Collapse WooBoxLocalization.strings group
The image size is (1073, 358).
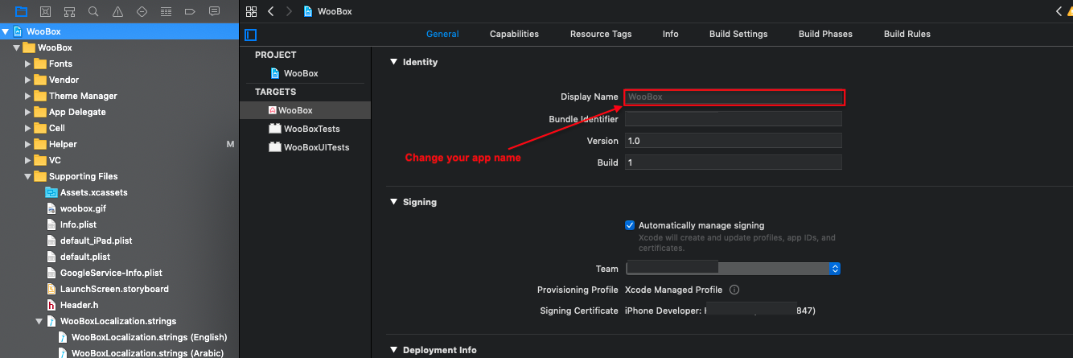pyautogui.click(x=39, y=321)
